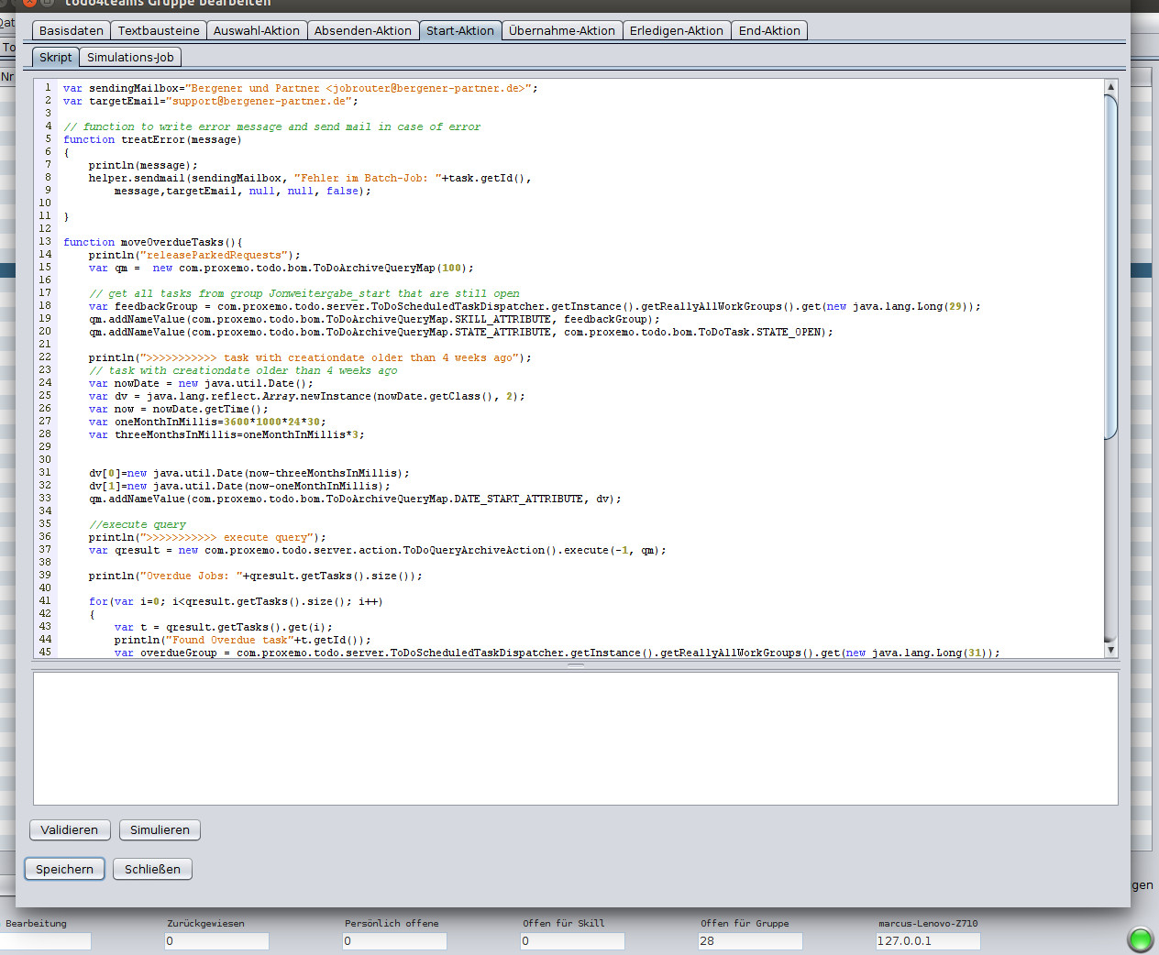The width and height of the screenshot is (1159, 955).
Task: Close the dialog via Schließen
Action: click(x=152, y=869)
